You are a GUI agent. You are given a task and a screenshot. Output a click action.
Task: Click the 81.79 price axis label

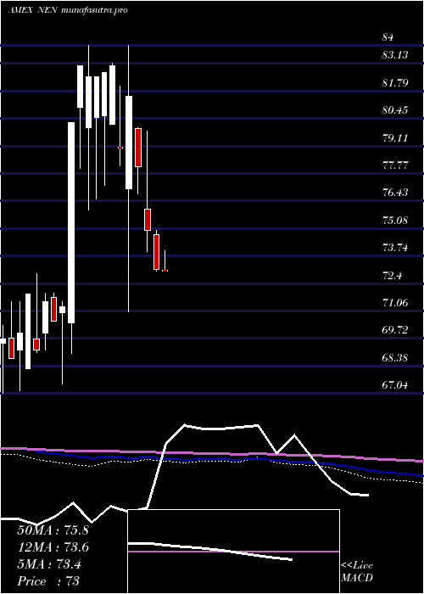395,82
